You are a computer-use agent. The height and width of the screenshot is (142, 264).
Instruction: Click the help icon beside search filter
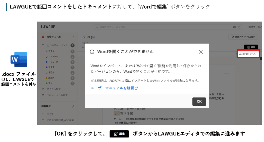[x=240, y=27]
